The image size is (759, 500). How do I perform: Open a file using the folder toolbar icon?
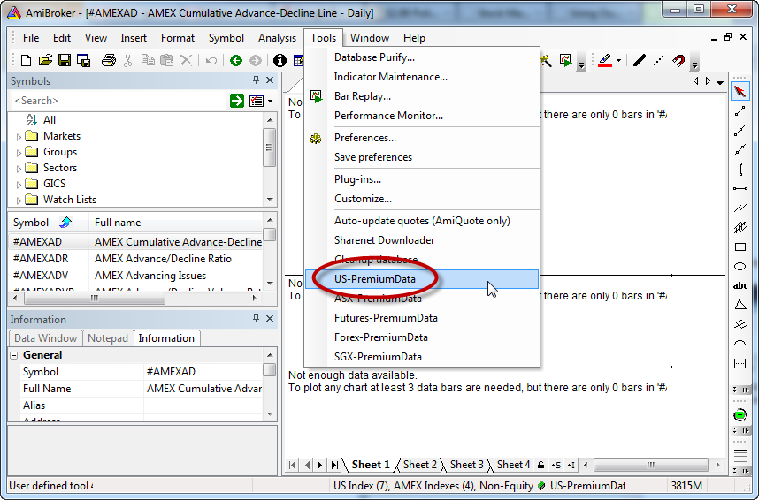click(x=45, y=60)
